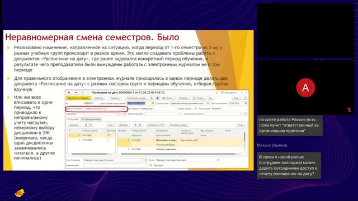Expand the Организация dropdown
358x201 pixels.
(204, 103)
